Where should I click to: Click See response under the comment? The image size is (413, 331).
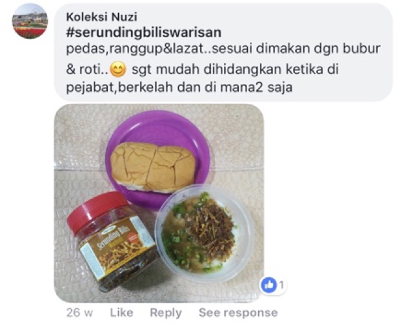click(x=238, y=312)
